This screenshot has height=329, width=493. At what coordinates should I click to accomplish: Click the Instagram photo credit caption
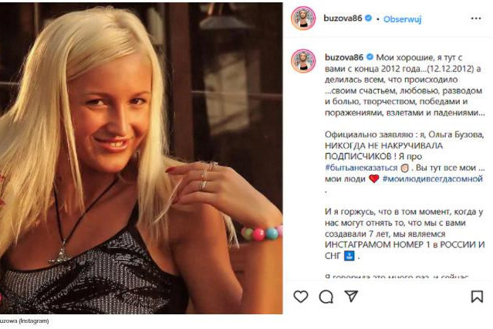pyautogui.click(x=24, y=321)
